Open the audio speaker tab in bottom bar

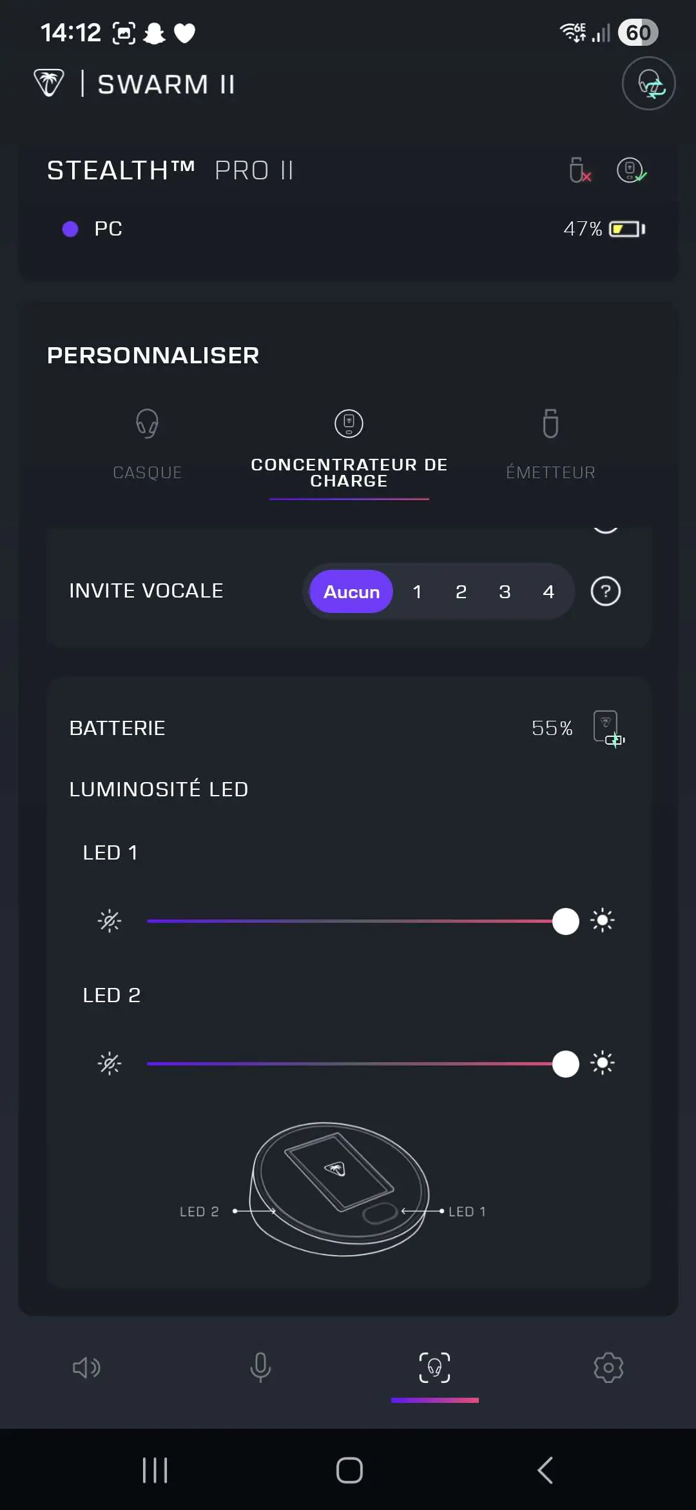click(86, 1367)
